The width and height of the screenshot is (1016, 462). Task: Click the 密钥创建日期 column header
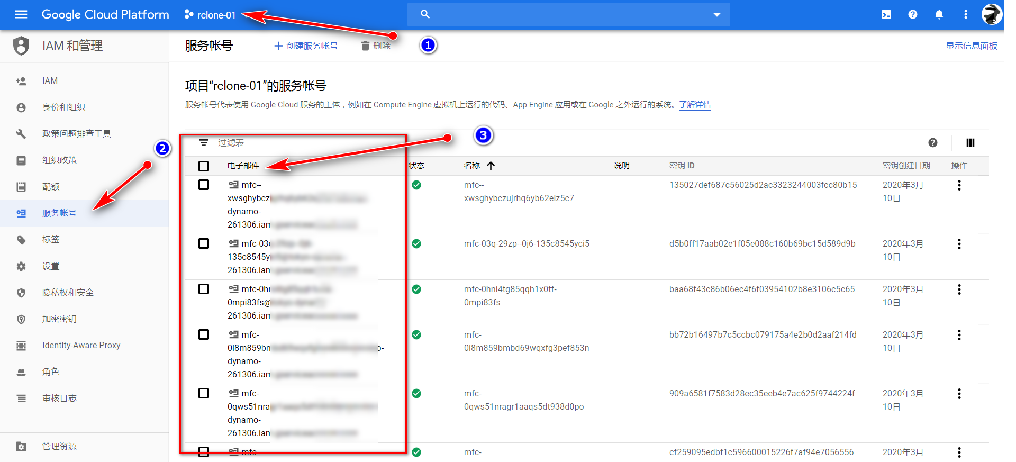[x=906, y=166]
